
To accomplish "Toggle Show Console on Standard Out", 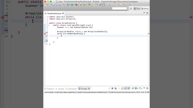I will 126,88.
